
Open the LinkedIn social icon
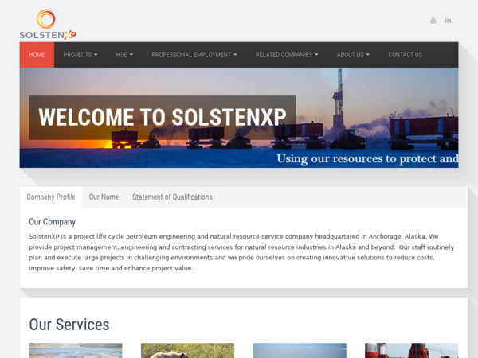[448, 21]
